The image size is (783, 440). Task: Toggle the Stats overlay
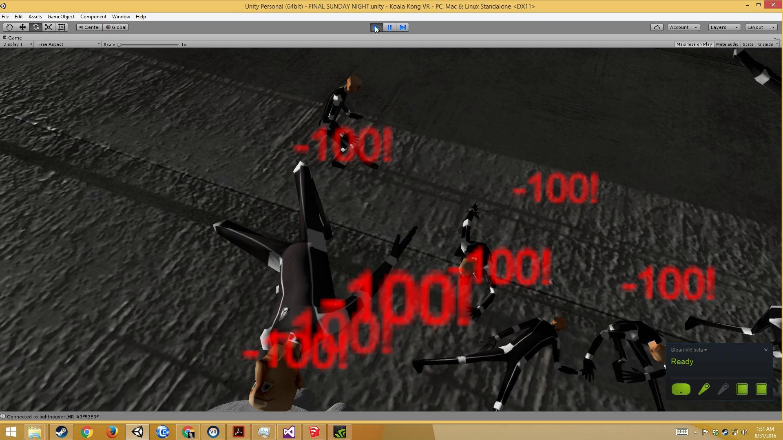point(748,44)
